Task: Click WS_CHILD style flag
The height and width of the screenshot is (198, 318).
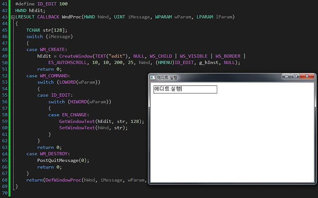Action: pos(161,56)
